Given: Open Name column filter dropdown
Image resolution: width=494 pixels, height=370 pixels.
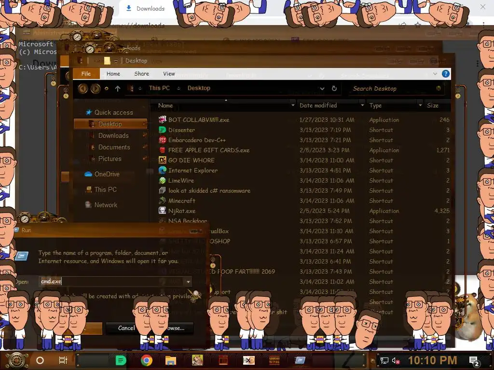Looking at the screenshot, I should click(293, 105).
